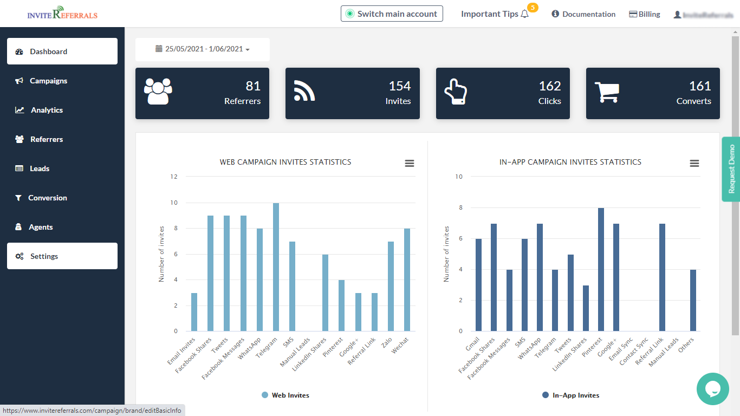Image resolution: width=740 pixels, height=416 pixels.
Task: Open the date range dropdown
Action: 202,49
